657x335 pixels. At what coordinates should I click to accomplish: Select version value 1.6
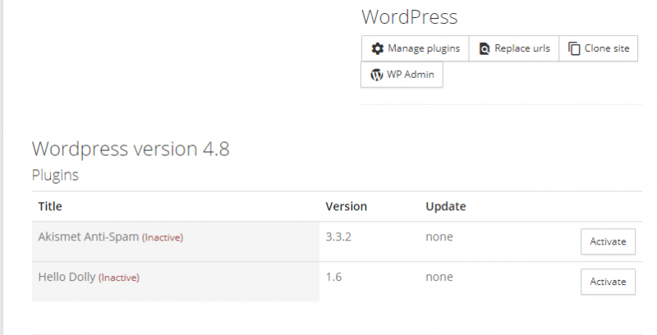pyautogui.click(x=334, y=278)
